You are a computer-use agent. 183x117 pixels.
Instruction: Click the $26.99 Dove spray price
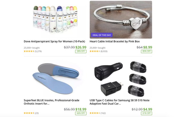pyautogui.click(x=81, y=47)
